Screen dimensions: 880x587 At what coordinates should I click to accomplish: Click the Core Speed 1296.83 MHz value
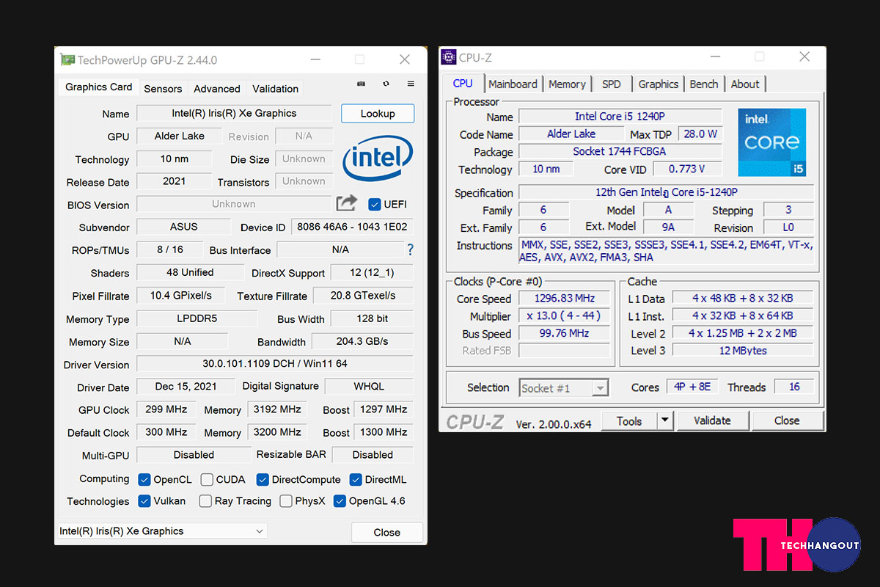pyautogui.click(x=564, y=299)
